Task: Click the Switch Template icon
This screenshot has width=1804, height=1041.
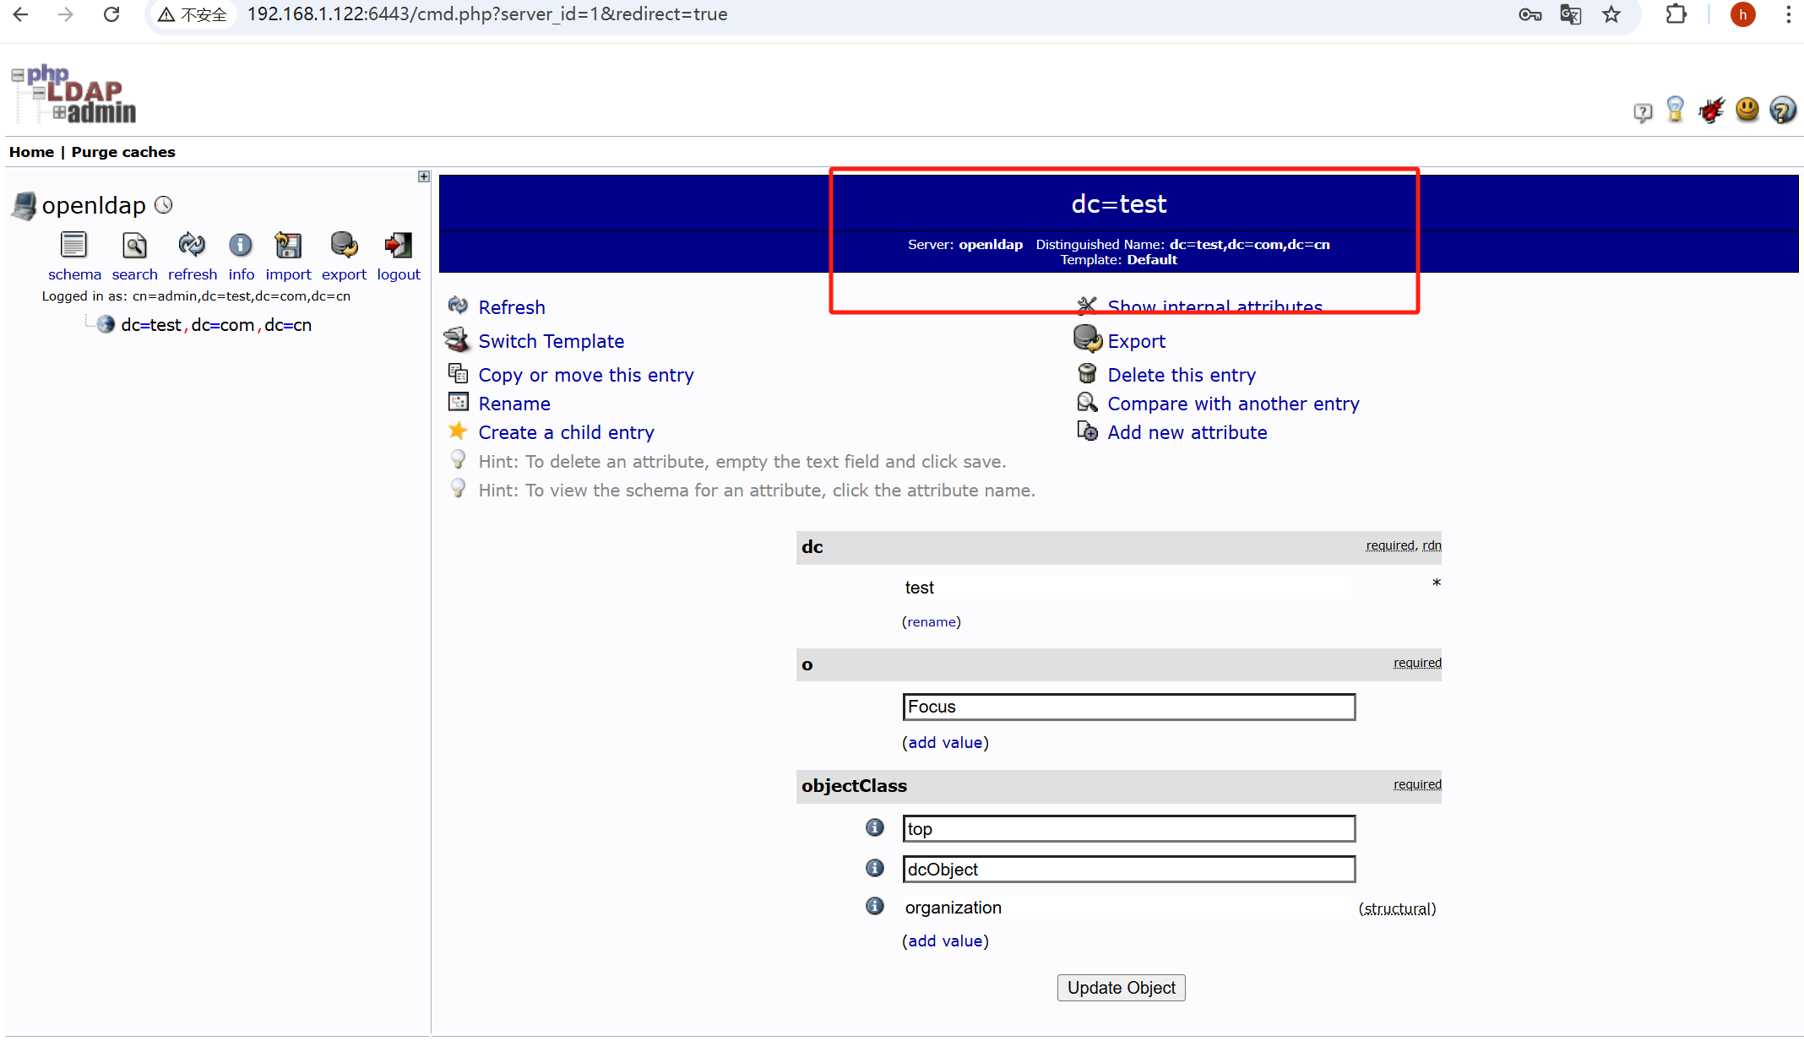Action: coord(457,339)
